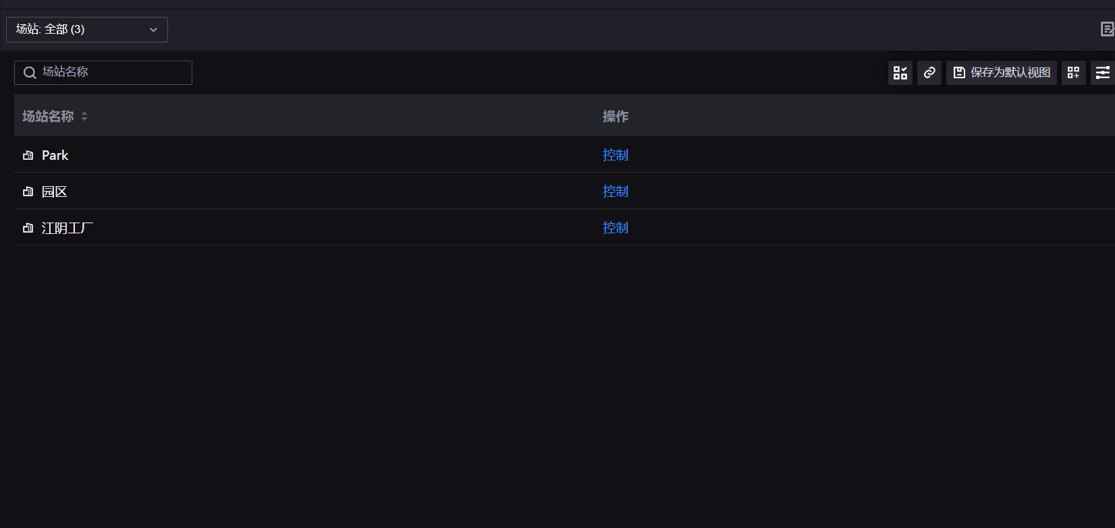The width and height of the screenshot is (1115, 528).
Task: Click the factory icon next to Park
Action: 28,154
